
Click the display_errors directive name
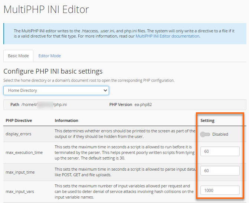(19, 134)
